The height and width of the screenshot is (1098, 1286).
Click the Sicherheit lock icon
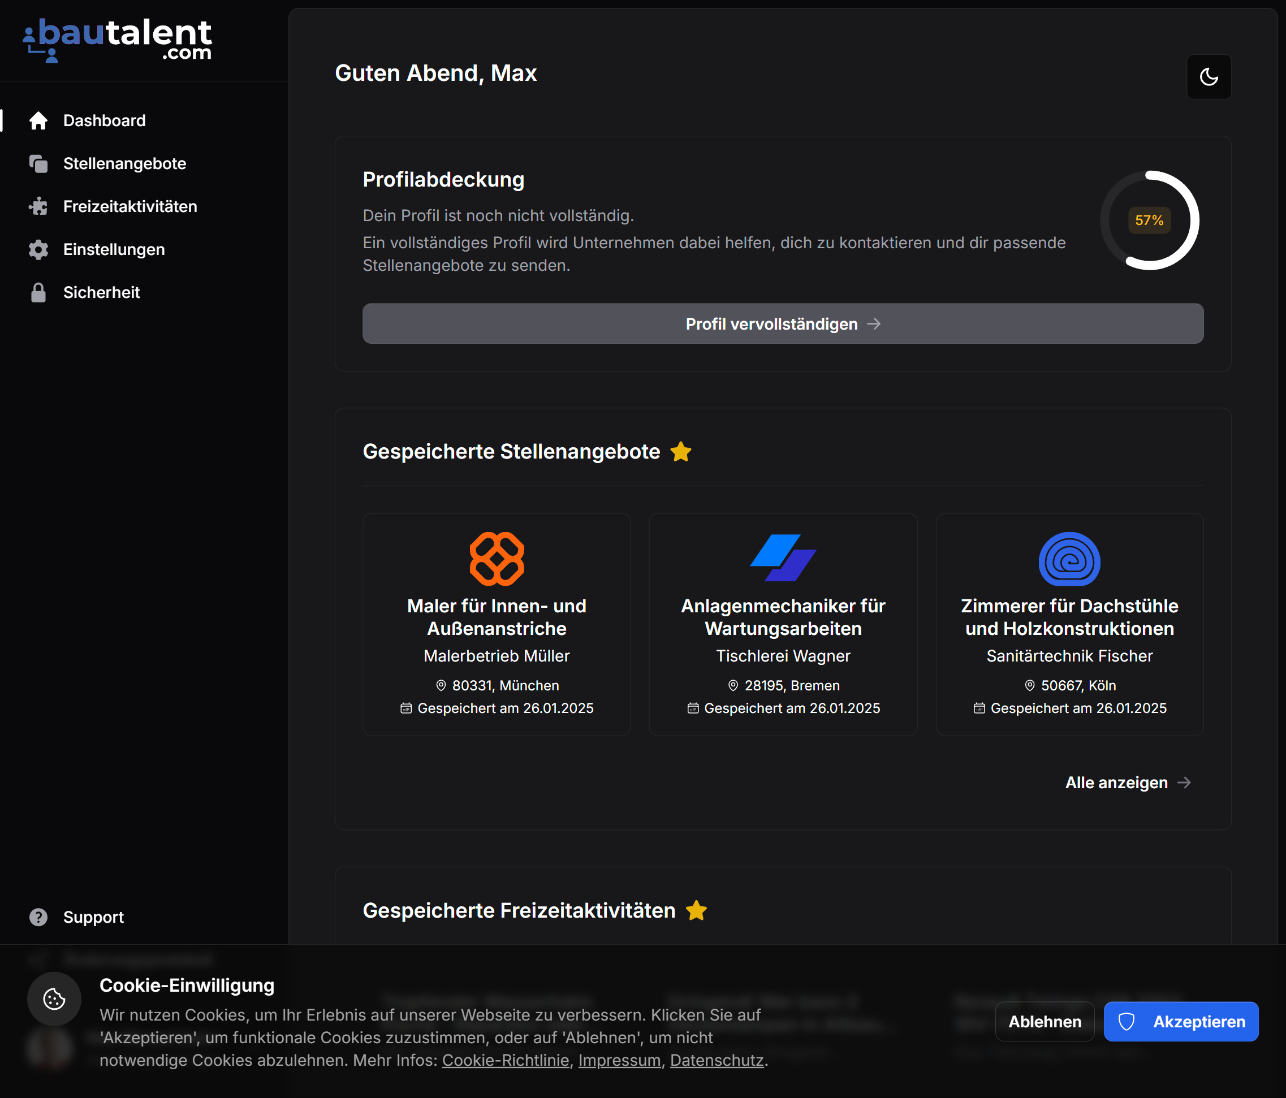[38, 292]
